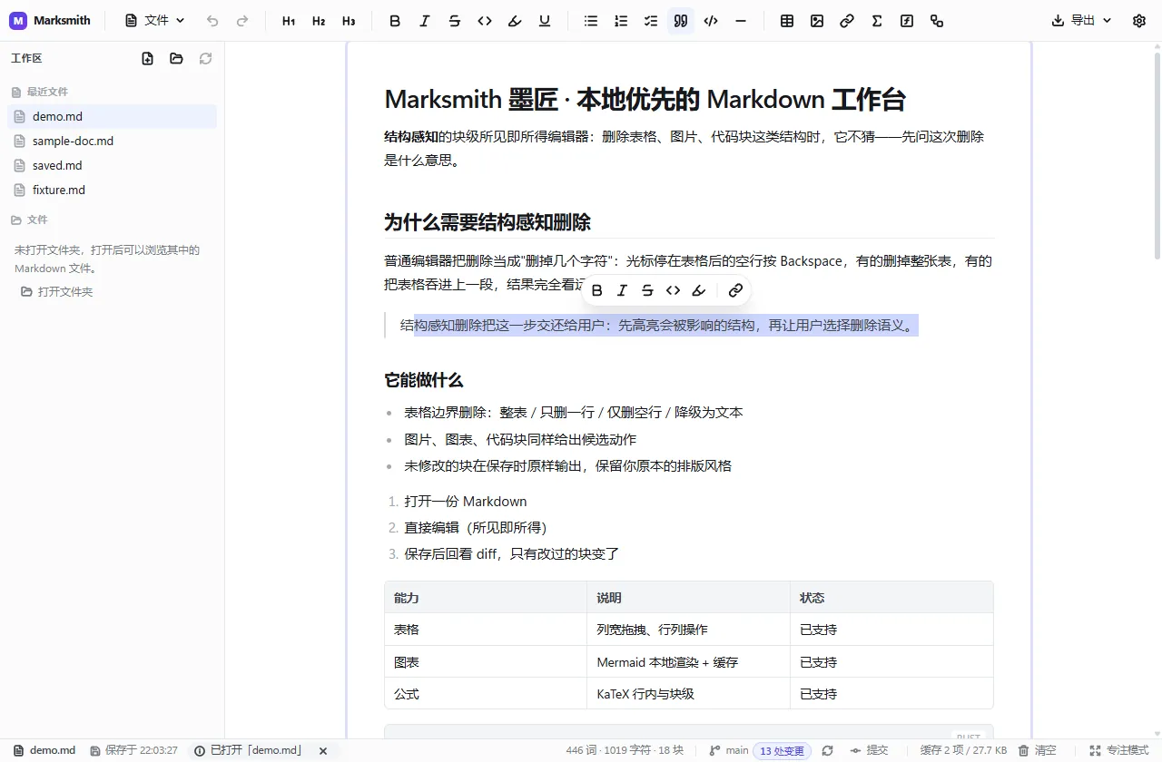1162x762 pixels.
Task: Toggle inline code in the floating toolbar
Action: (x=673, y=290)
